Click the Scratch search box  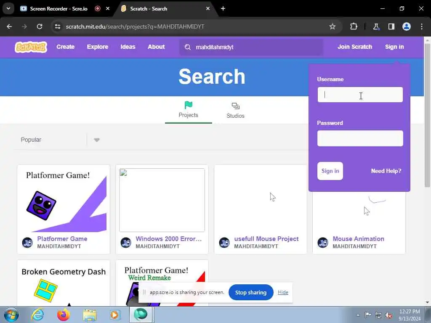(251, 47)
